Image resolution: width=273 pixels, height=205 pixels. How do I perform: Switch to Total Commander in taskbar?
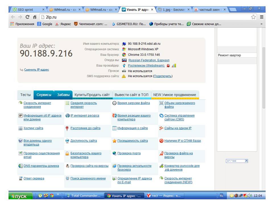click(x=84, y=196)
